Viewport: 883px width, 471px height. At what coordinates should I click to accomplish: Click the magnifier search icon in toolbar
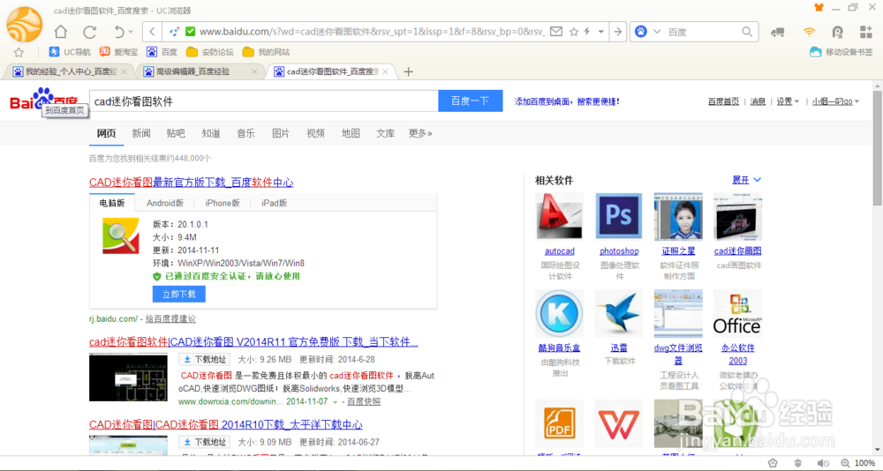pyautogui.click(x=747, y=32)
